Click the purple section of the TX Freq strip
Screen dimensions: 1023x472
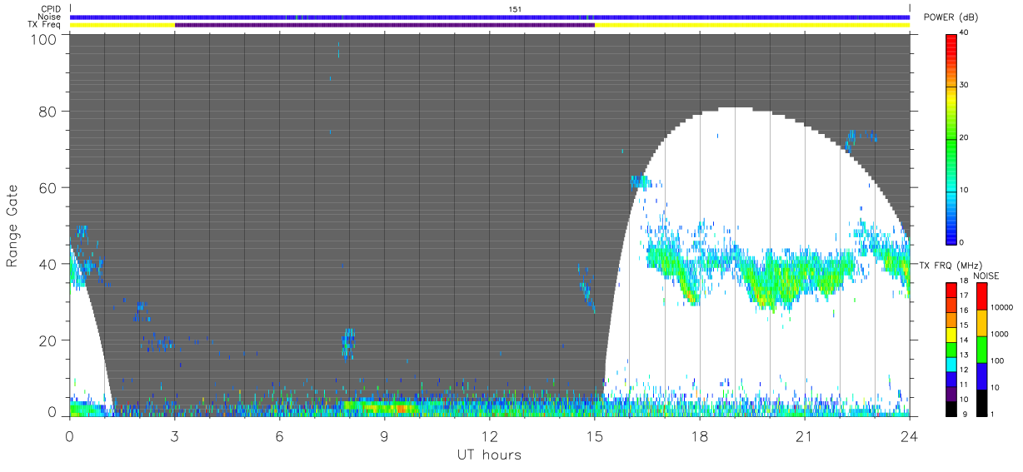[385, 25]
